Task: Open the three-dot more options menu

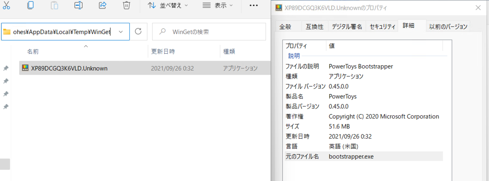Action: [253, 6]
